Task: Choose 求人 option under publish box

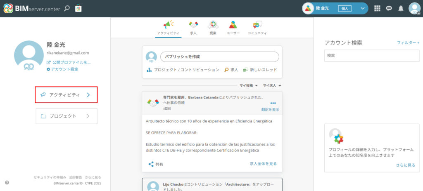Action: [231, 70]
